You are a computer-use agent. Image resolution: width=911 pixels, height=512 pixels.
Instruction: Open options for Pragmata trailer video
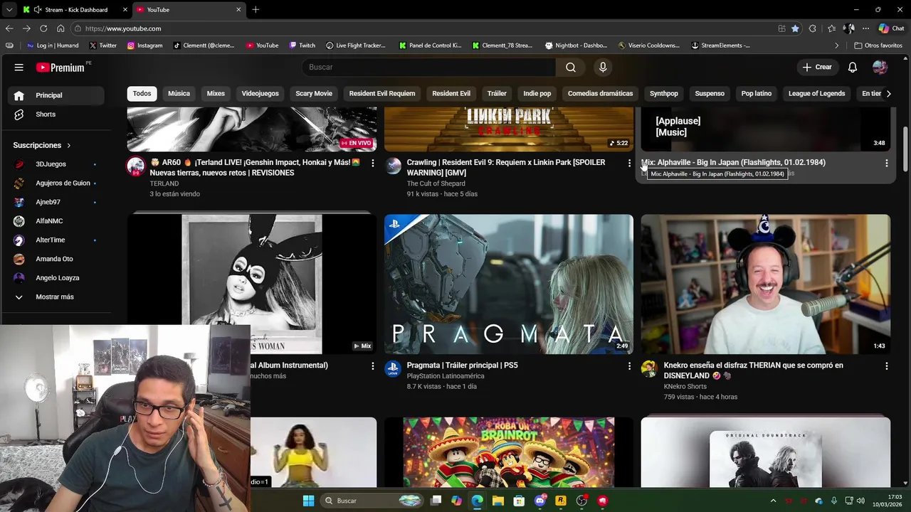(x=629, y=366)
